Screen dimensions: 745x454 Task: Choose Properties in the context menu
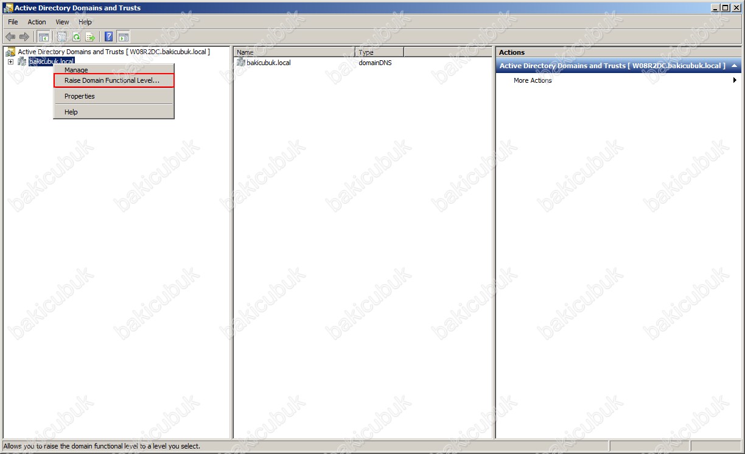click(114, 96)
